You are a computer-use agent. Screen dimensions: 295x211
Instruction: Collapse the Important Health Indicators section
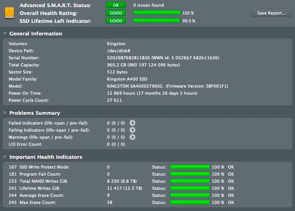coord(5,157)
